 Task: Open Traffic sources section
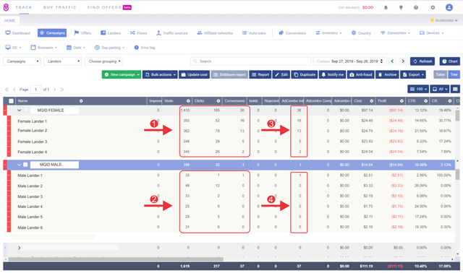tap(172, 33)
